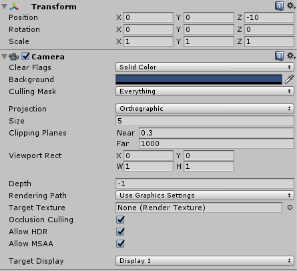Viewport: 297px width, 271px height.
Task: Click Position Z field showing -10
Action: (269, 17)
